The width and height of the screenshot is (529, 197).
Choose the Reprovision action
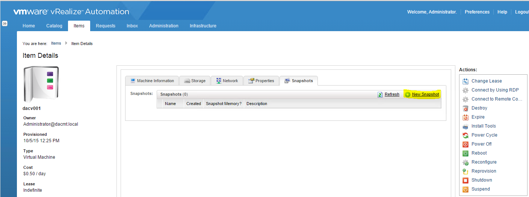click(x=484, y=171)
